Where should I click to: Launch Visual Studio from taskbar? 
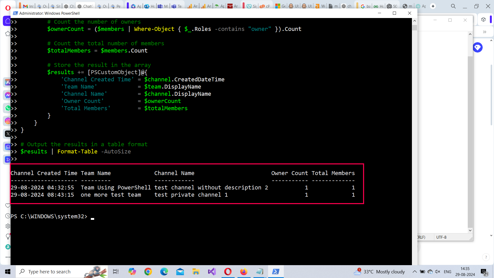[x=212, y=272]
